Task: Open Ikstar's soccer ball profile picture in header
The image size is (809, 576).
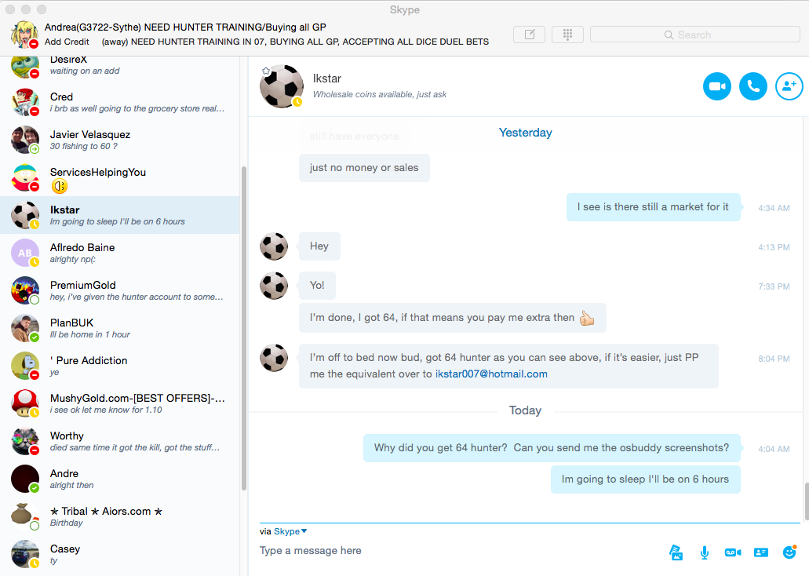Action: (x=282, y=86)
